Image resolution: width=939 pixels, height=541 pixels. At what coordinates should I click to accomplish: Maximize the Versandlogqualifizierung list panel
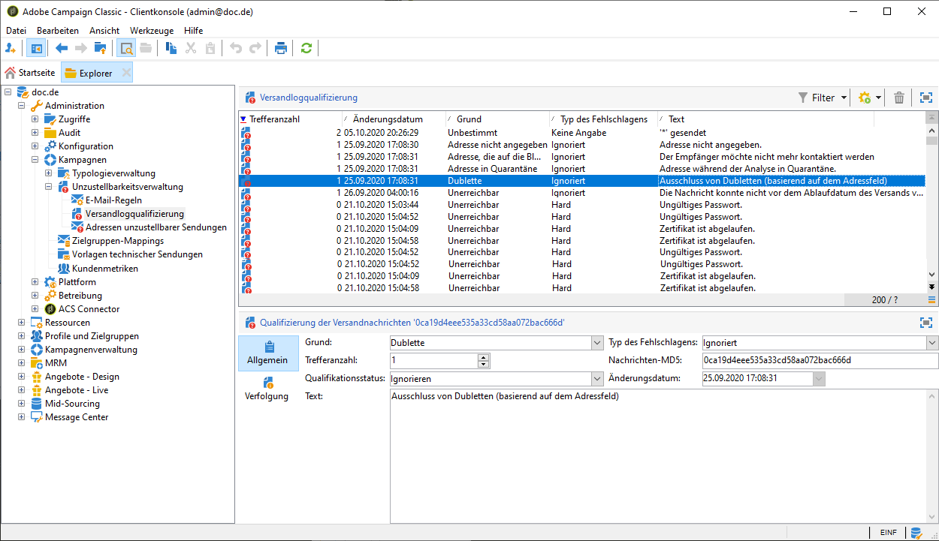click(x=925, y=98)
